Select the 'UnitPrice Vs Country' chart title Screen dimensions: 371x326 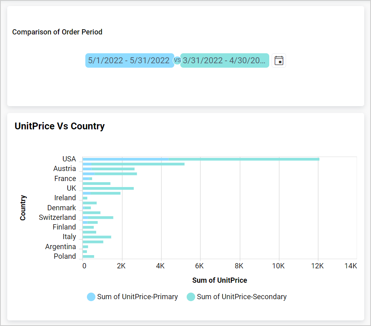coord(60,126)
